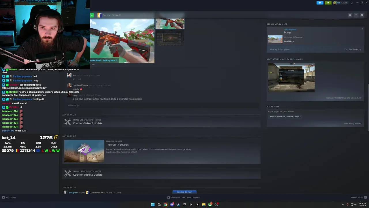Open RAI's commenter avatar
The image size is (369, 208).
click(x=69, y=75)
